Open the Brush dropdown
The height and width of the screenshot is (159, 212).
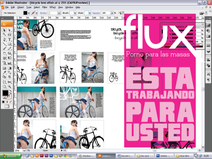pos(75,13)
